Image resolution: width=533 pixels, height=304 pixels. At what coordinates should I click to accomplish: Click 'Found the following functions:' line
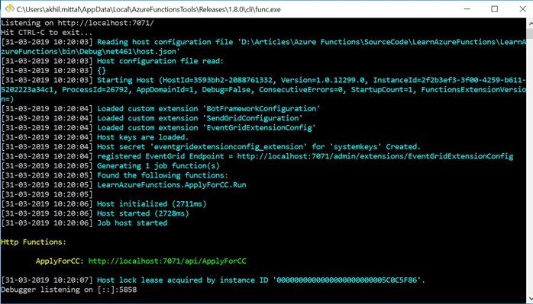coord(115,175)
